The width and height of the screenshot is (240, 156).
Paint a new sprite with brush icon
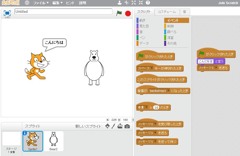point(113,126)
